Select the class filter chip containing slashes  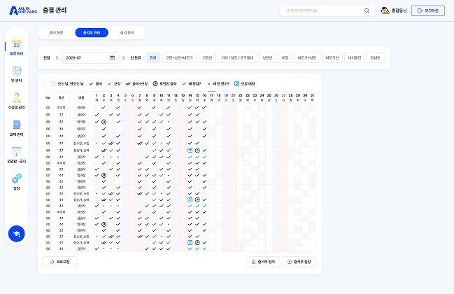pos(237,58)
